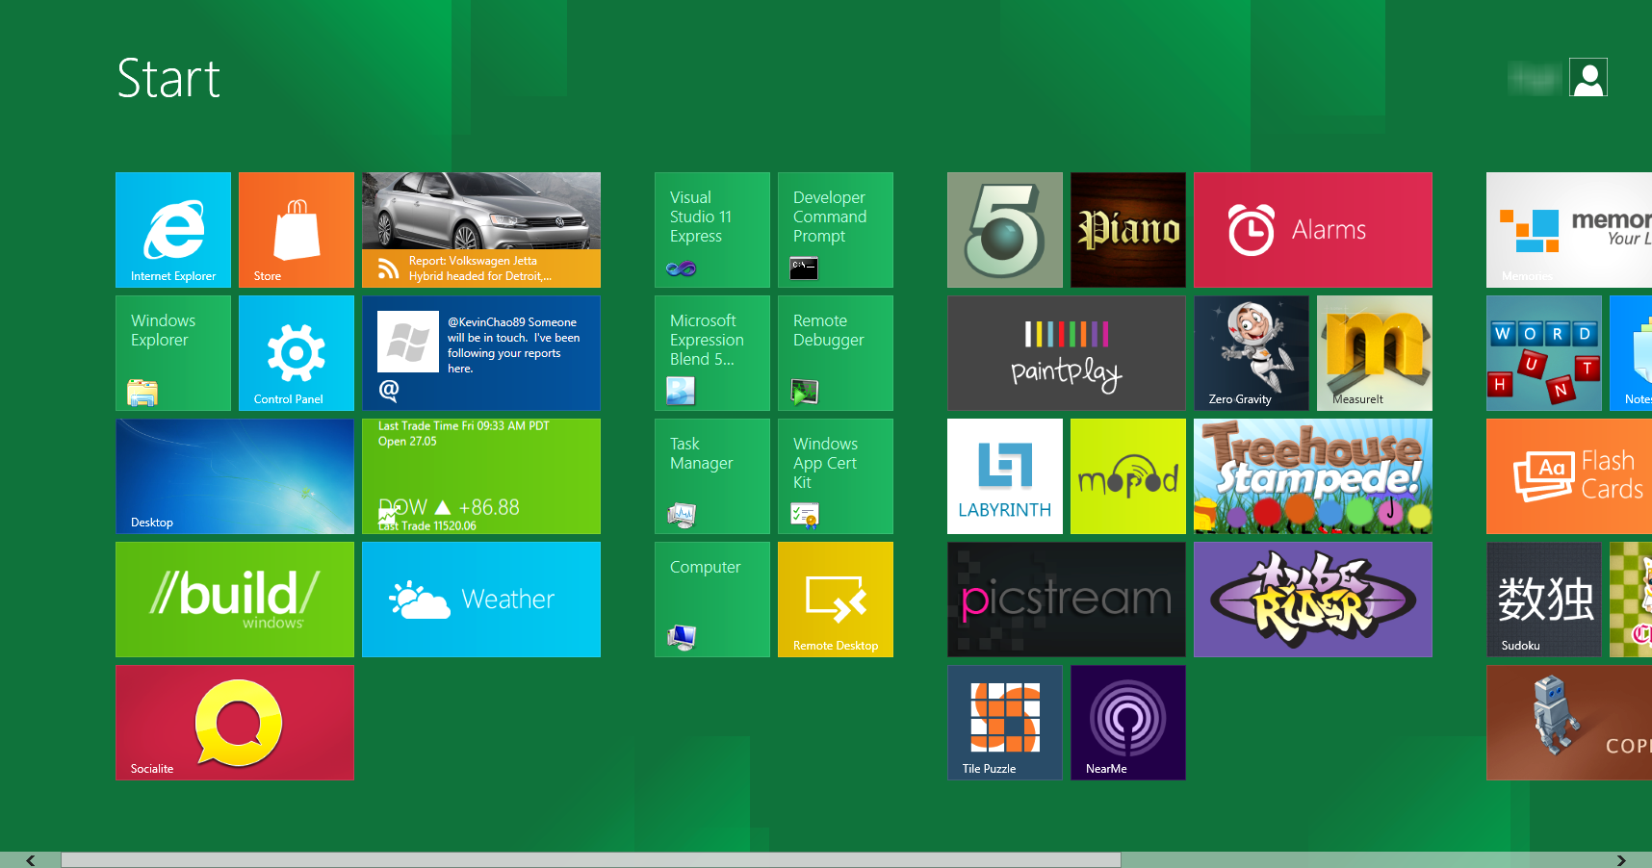
Task: Launch the NearMe tile
Action: point(1128,723)
